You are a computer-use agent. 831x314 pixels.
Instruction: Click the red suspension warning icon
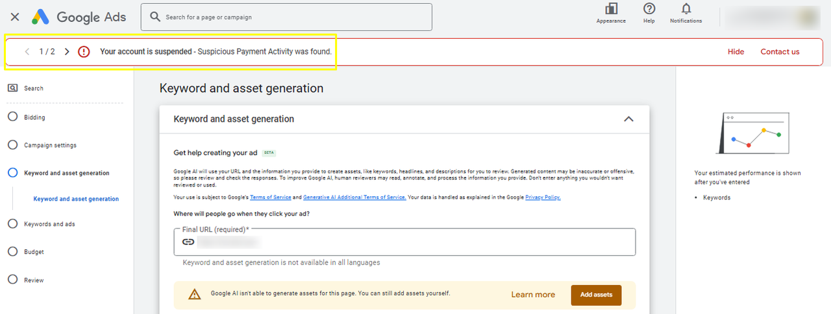(84, 52)
